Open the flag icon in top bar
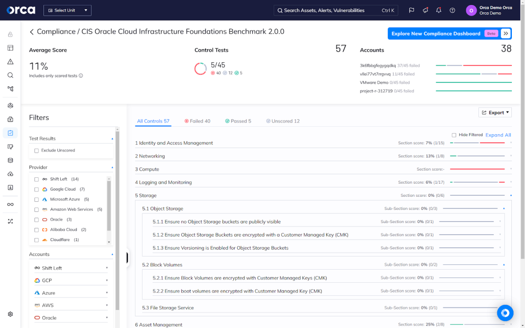The image size is (525, 328). click(x=412, y=10)
